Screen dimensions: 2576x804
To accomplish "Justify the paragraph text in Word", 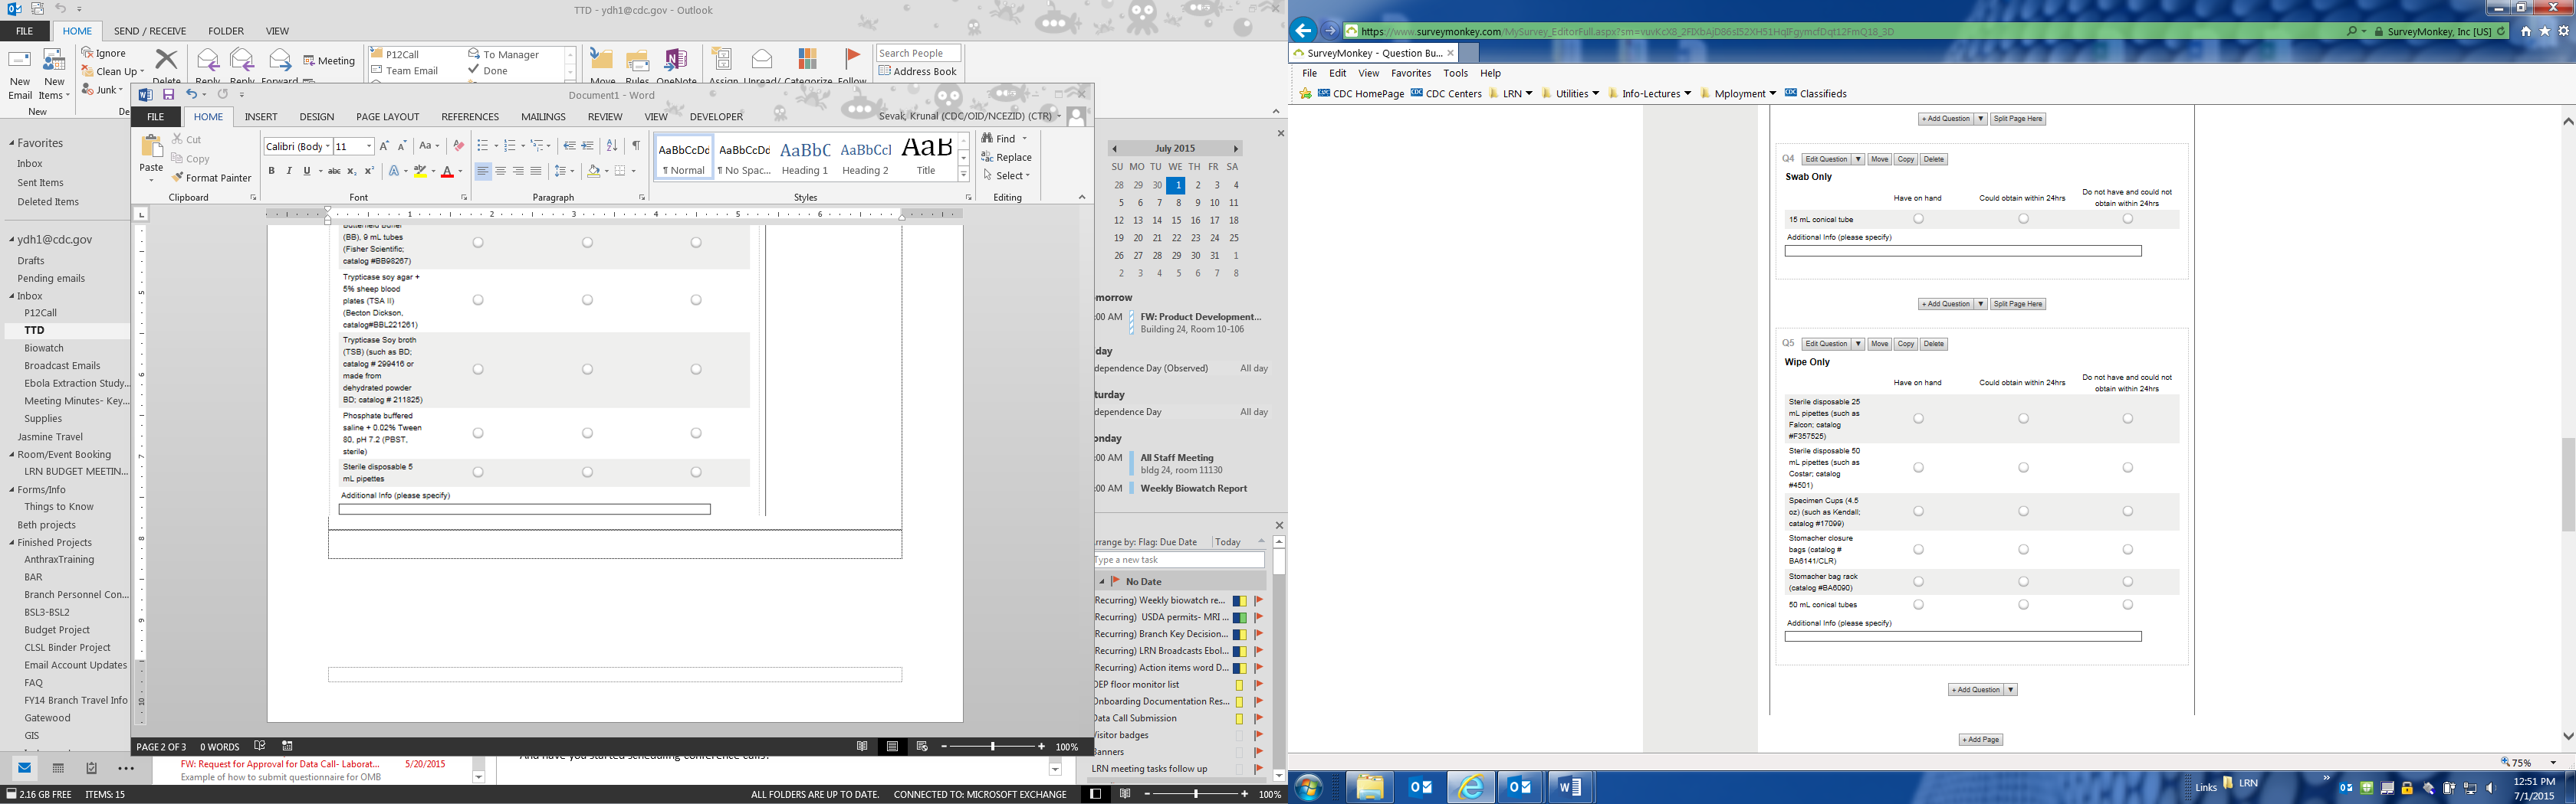I will point(536,172).
